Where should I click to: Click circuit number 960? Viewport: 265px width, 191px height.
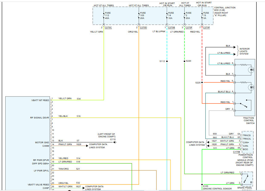tap(215, 137)
